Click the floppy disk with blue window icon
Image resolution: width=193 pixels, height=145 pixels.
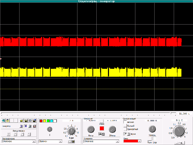tap(34, 120)
